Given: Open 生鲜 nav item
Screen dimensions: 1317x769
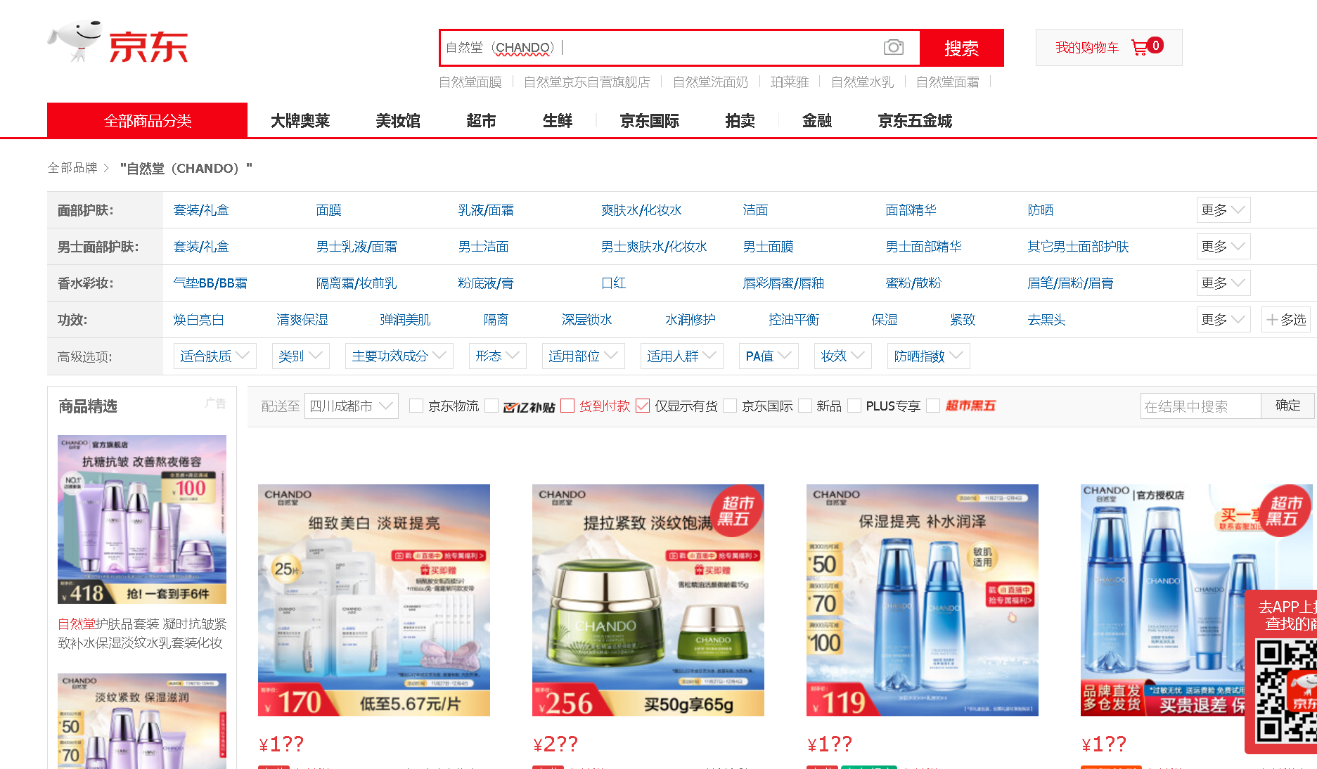Looking at the screenshot, I should (558, 121).
